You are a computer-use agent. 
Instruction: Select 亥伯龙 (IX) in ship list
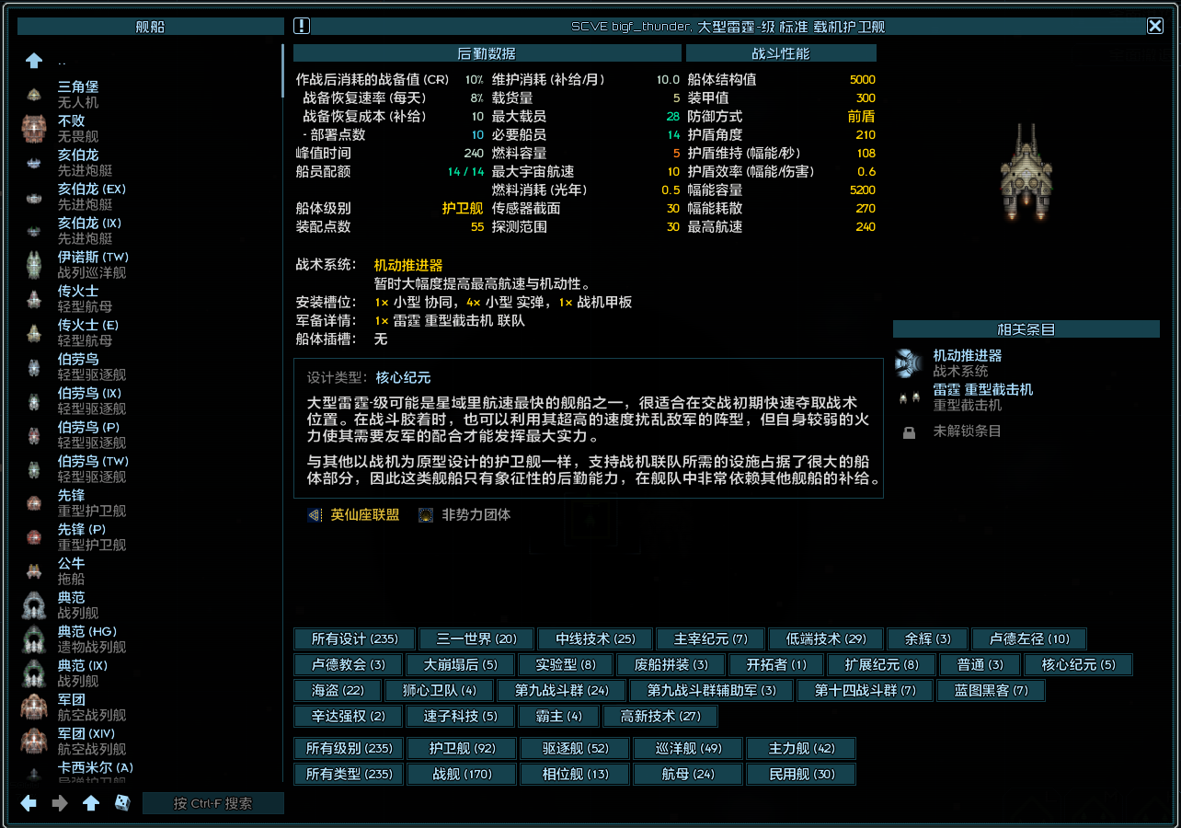pos(89,223)
